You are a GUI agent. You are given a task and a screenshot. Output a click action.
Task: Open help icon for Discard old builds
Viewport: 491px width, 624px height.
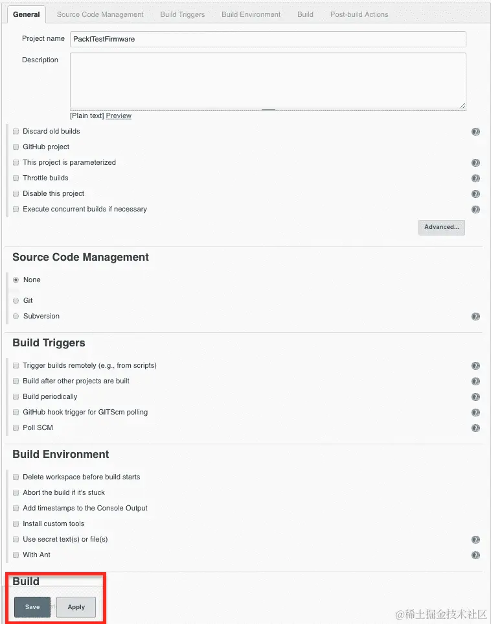(x=475, y=132)
